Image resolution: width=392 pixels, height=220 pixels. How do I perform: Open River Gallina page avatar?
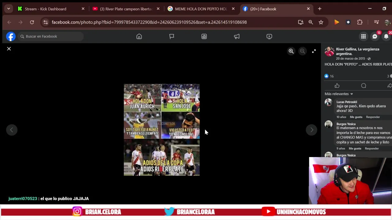point(329,51)
